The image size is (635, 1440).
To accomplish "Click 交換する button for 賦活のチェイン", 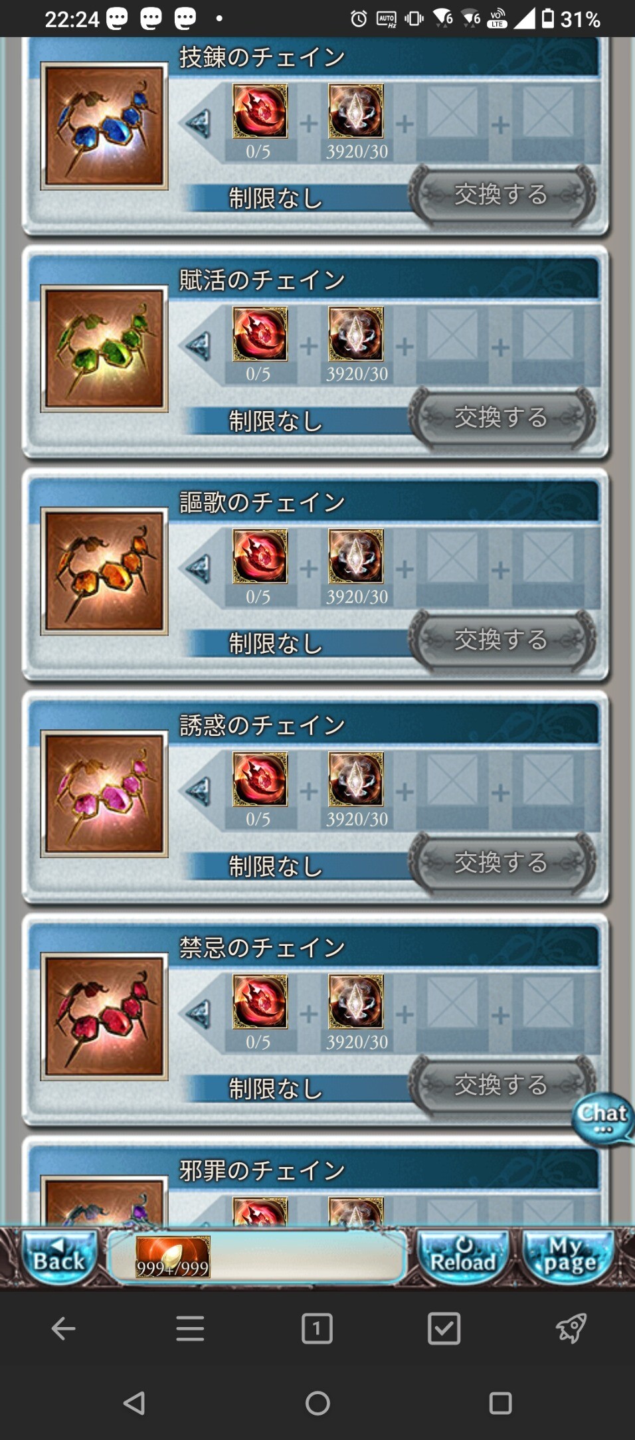I will click(501, 417).
